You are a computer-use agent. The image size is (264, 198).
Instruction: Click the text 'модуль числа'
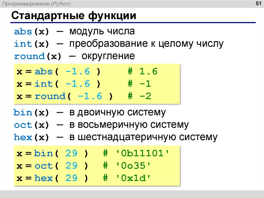[x=102, y=31]
